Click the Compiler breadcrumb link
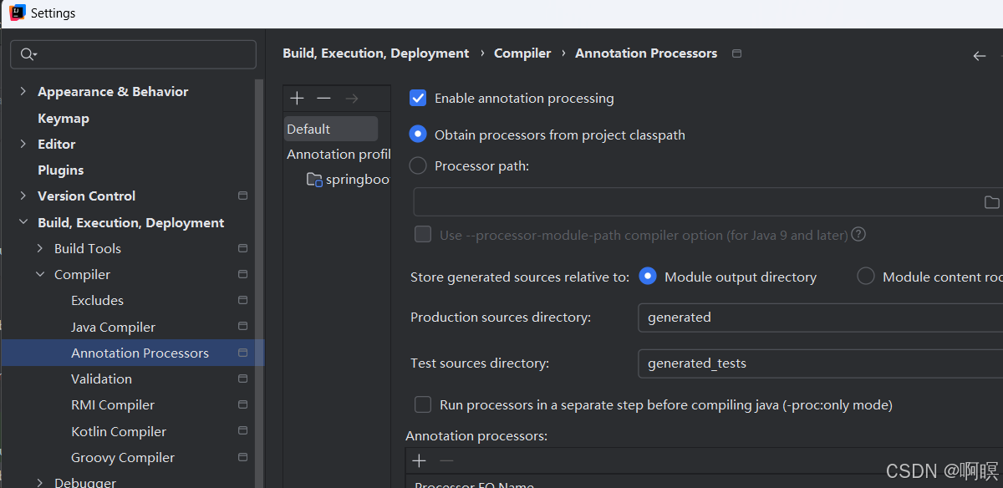1003x488 pixels. pos(522,53)
